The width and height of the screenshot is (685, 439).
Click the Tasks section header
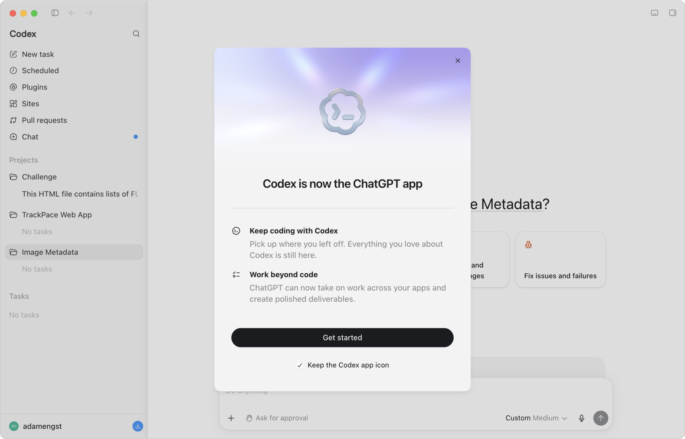[19, 296]
